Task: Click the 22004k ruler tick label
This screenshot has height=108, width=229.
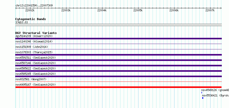Action: 102,10
